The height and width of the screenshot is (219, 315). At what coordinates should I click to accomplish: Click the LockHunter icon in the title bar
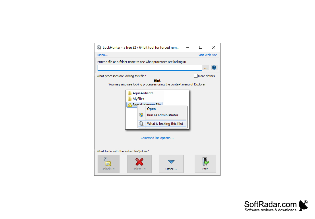tap(99, 48)
